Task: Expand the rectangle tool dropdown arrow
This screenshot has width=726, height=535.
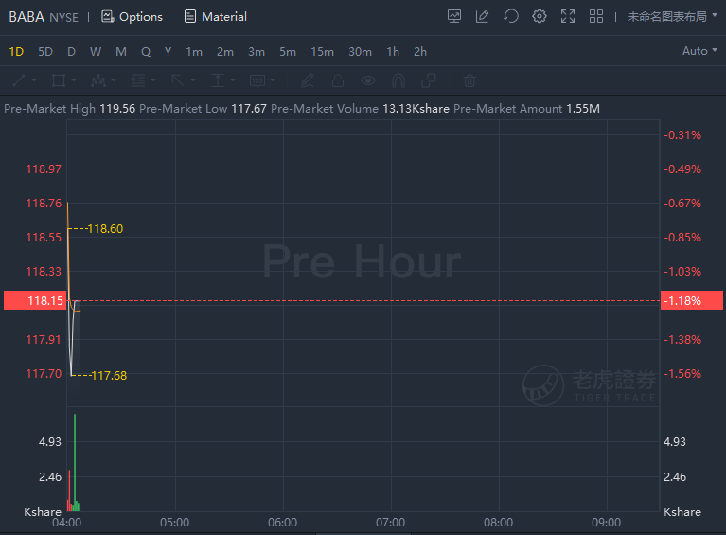Action: point(74,80)
